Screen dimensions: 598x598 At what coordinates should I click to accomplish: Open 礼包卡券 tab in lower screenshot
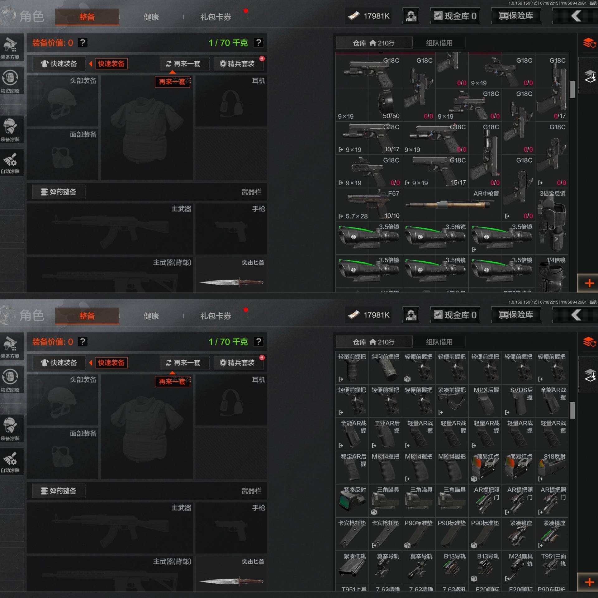pyautogui.click(x=216, y=316)
